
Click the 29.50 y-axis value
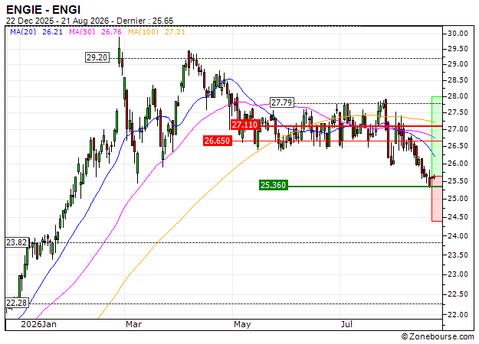pyautogui.click(x=458, y=49)
